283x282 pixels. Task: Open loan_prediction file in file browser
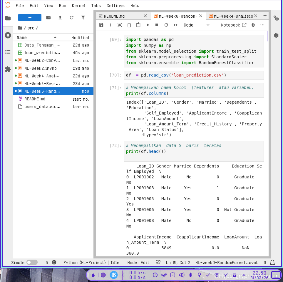pyautogui.click(x=42, y=53)
